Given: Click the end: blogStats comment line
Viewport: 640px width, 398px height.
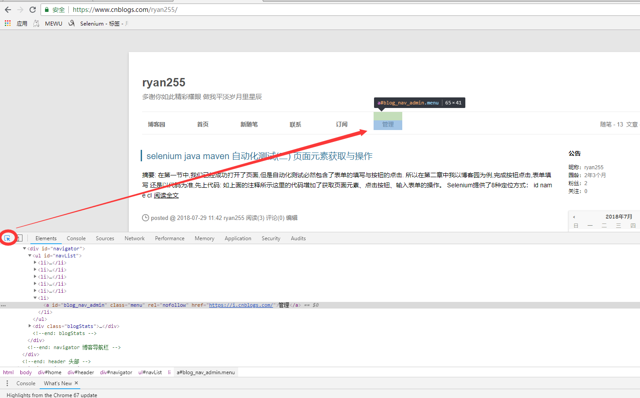Looking at the screenshot, I should tap(64, 333).
